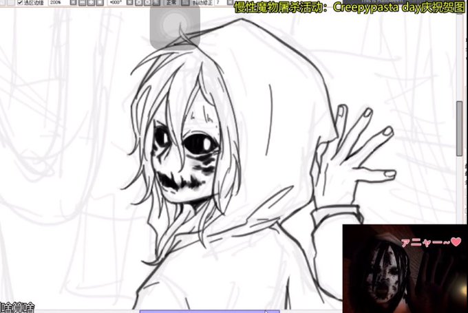
Task: Reset canvas zoom with the square icon
Action: [100, 2]
